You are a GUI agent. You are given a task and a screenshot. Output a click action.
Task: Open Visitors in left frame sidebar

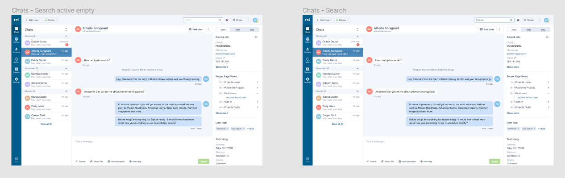(16, 40)
